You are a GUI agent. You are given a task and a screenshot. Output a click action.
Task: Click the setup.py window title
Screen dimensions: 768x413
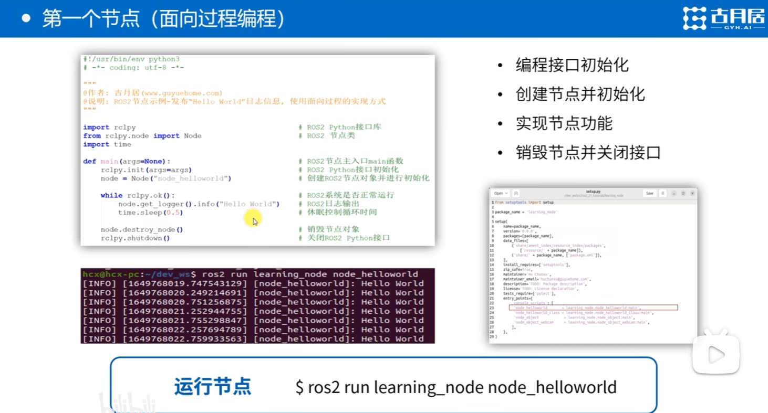coord(593,192)
